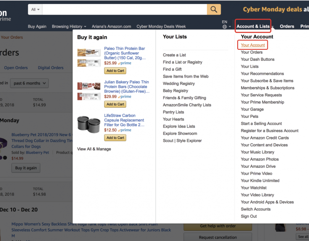Open Your Dash Buttons
The height and width of the screenshot is (241, 309).
coord(257,59)
